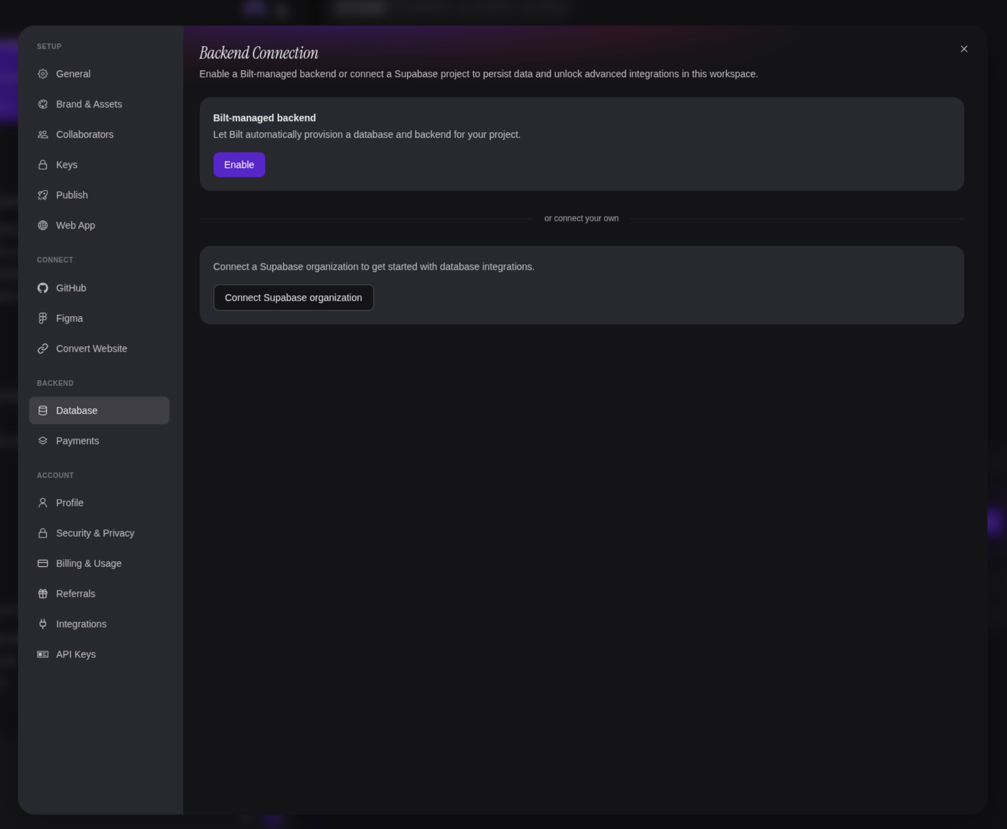Click the Security & Privacy lock icon

[42, 533]
